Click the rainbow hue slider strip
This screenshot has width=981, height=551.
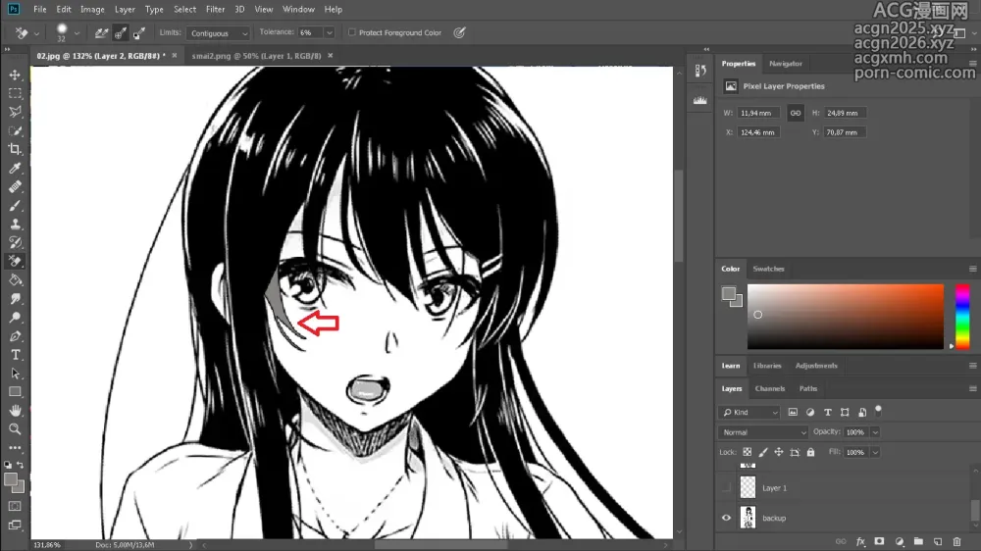[962, 317]
